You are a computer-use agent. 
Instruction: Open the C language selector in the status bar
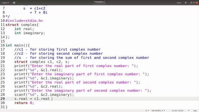147,111
